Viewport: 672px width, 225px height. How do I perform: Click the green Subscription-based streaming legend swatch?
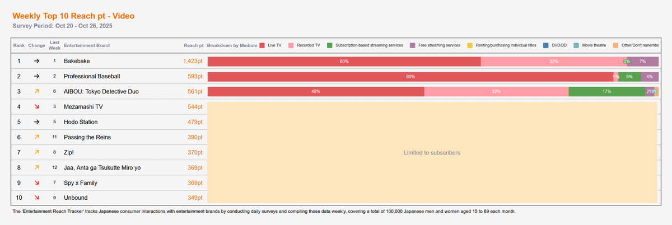pos(330,45)
